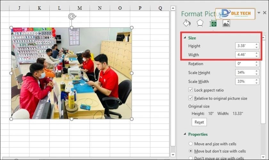Viewport: 269px width, 160px height.
Task: Open the Format Picture pane options arrow
Action: pos(259,12)
